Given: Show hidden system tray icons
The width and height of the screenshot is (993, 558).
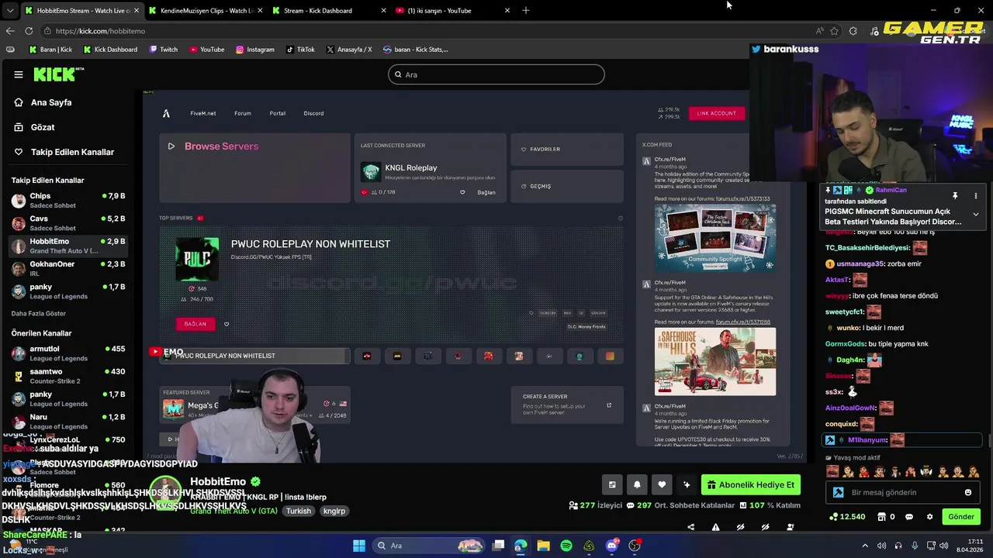Looking at the screenshot, I should coord(865,546).
